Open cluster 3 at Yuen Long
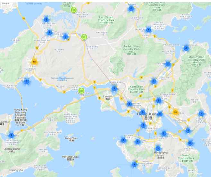211x177 pixels. pyautogui.click(x=66, y=37)
